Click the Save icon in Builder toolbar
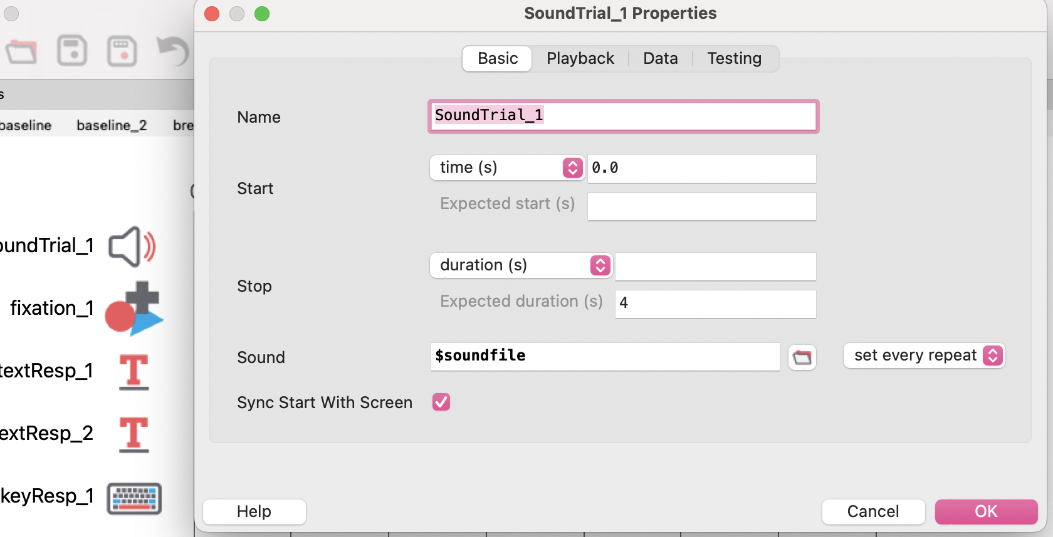 pos(72,51)
